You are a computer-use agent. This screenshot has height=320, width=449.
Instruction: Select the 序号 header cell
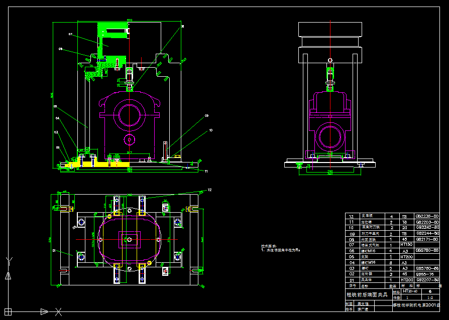click(352, 286)
